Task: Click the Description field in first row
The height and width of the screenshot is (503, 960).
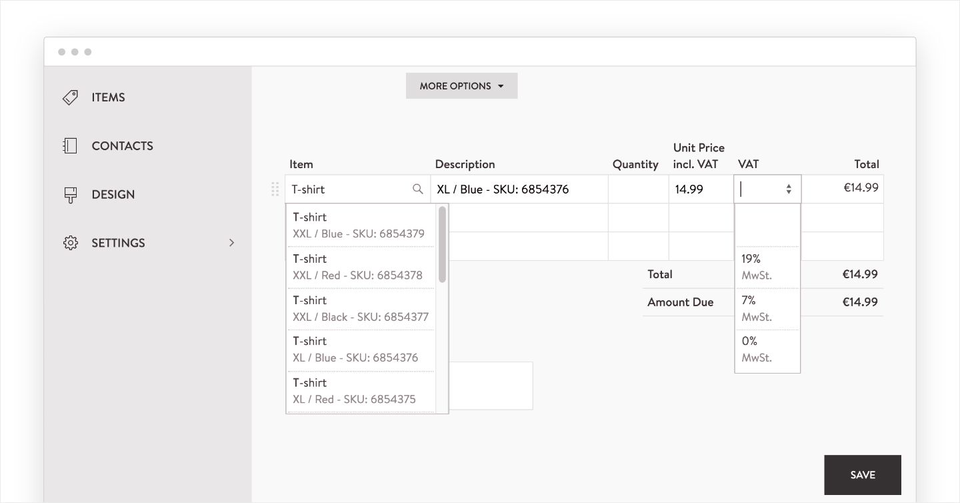Action: (519, 189)
